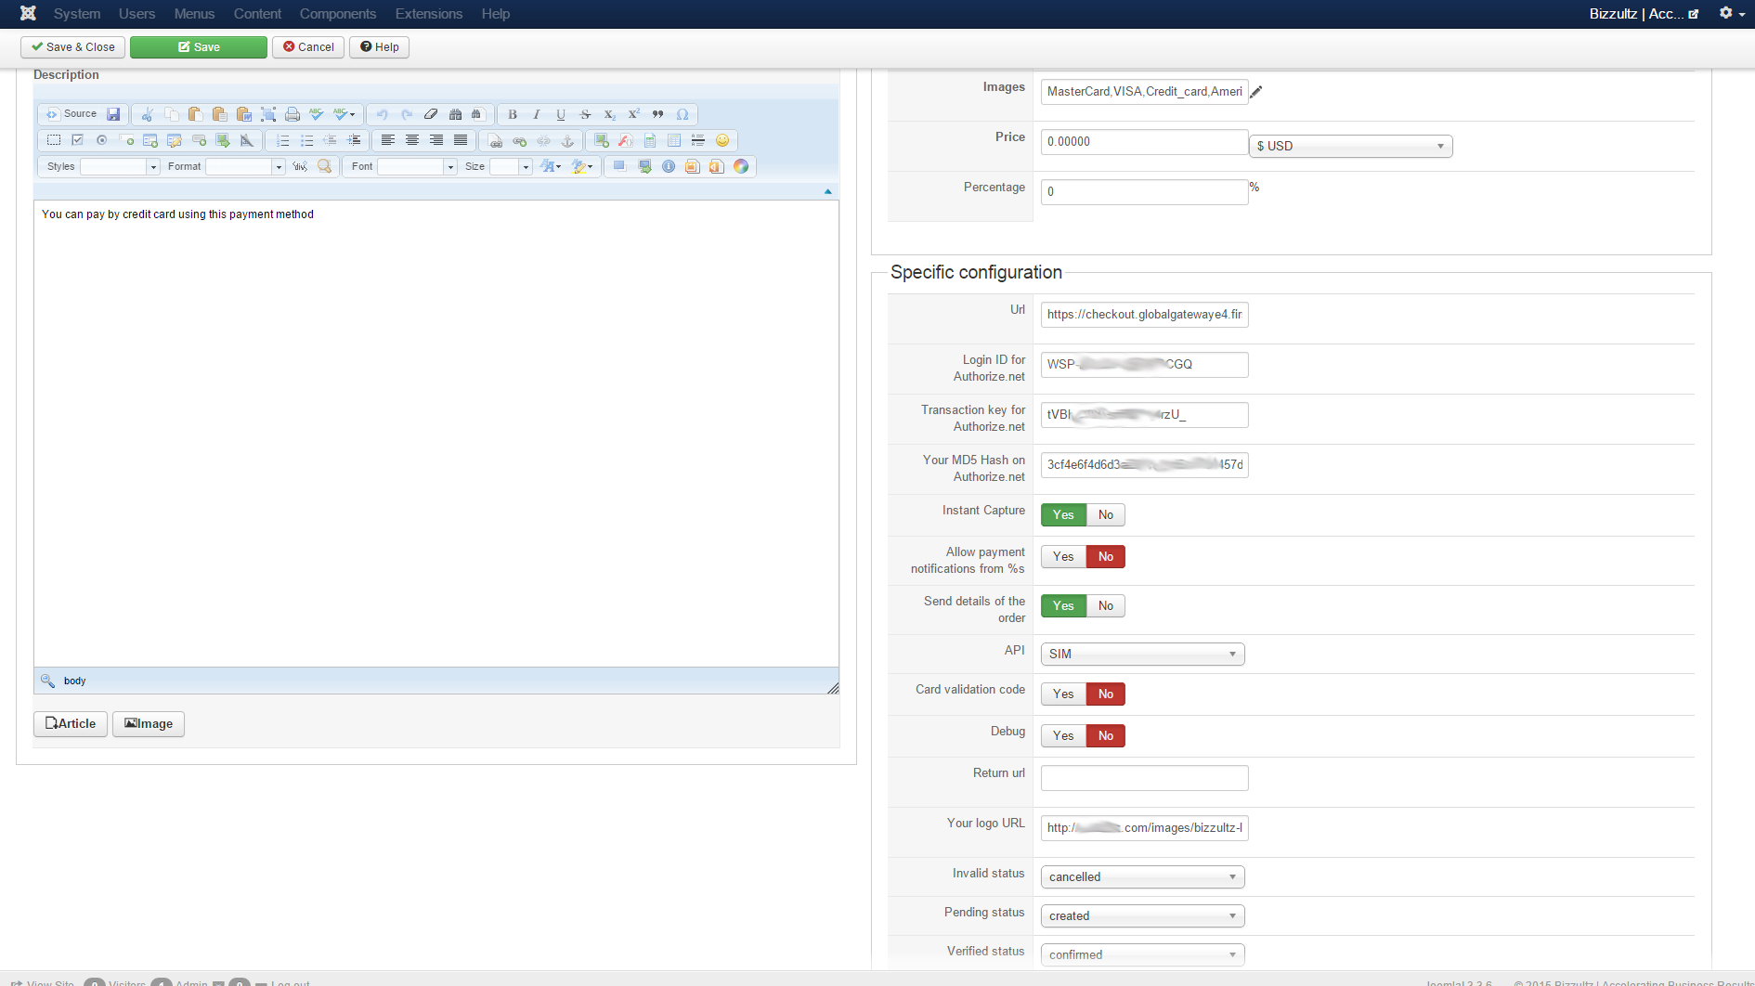Click the Return url input field
Viewport: 1755px width, 986px height.
(1144, 778)
